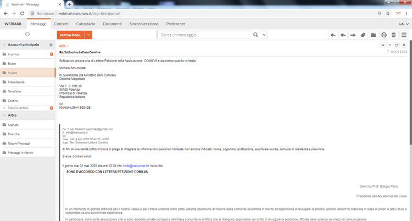Click browser zoom magnifier icon in address bar
Viewport: 412px width, 221px height.
(x=380, y=13)
